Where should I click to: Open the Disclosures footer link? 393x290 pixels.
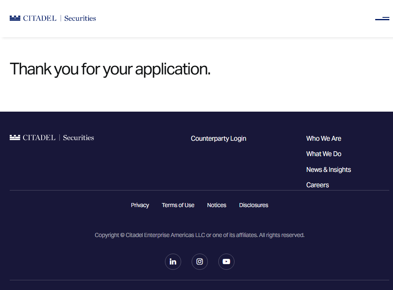coord(254,205)
